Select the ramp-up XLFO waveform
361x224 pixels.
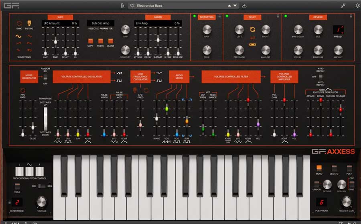pos(18,43)
